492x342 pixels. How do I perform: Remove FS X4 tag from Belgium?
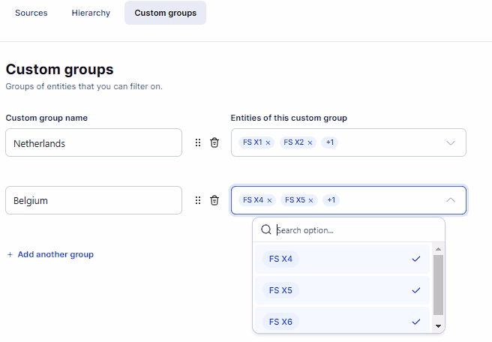point(269,200)
